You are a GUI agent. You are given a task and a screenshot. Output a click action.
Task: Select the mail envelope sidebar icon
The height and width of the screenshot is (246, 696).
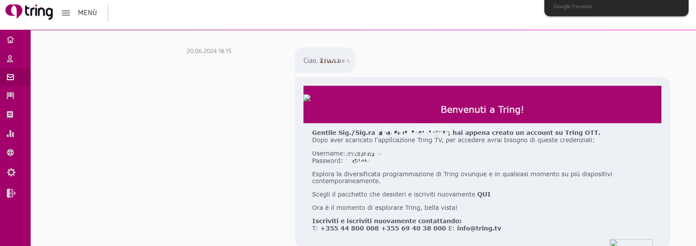click(10, 77)
